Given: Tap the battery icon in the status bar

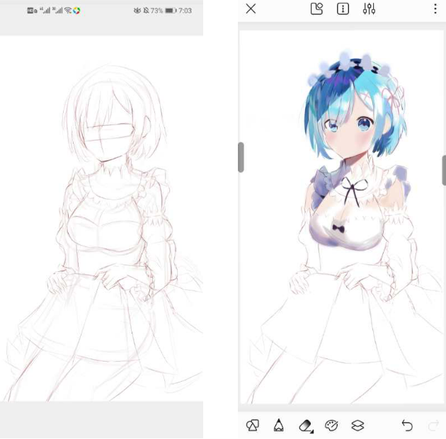Looking at the screenshot, I should click(x=171, y=11).
